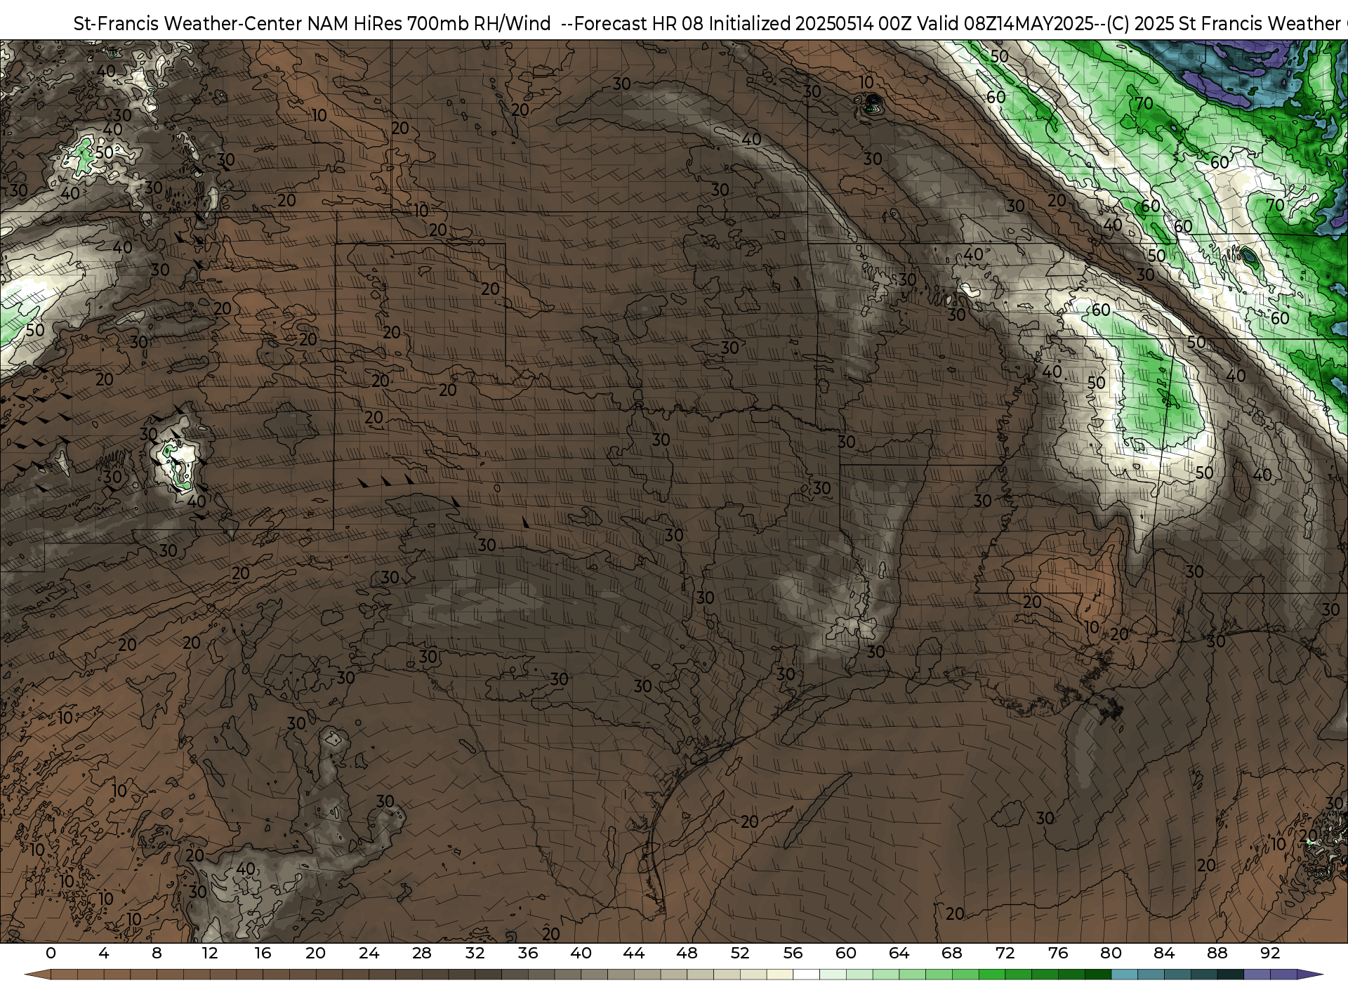Select colorbar tick label 80
This screenshot has width=1348, height=983.
[1111, 953]
